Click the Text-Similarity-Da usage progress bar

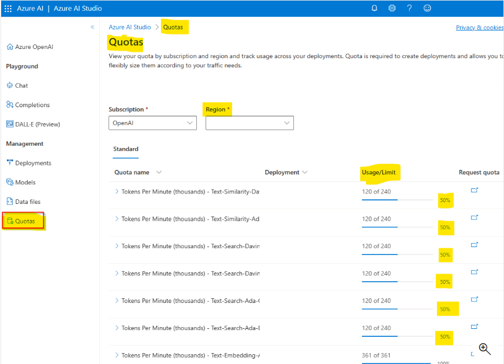pos(397,200)
